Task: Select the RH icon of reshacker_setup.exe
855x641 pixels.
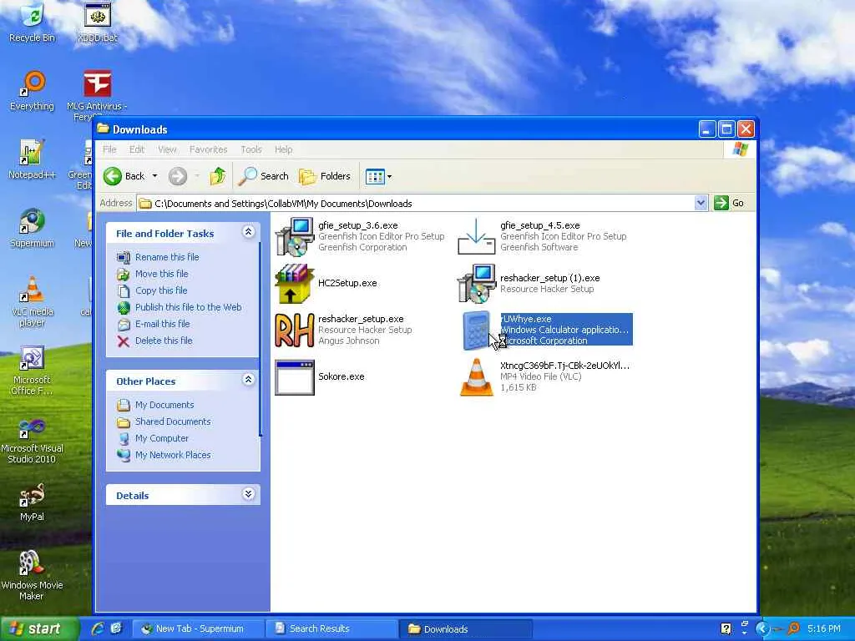Action: [295, 330]
